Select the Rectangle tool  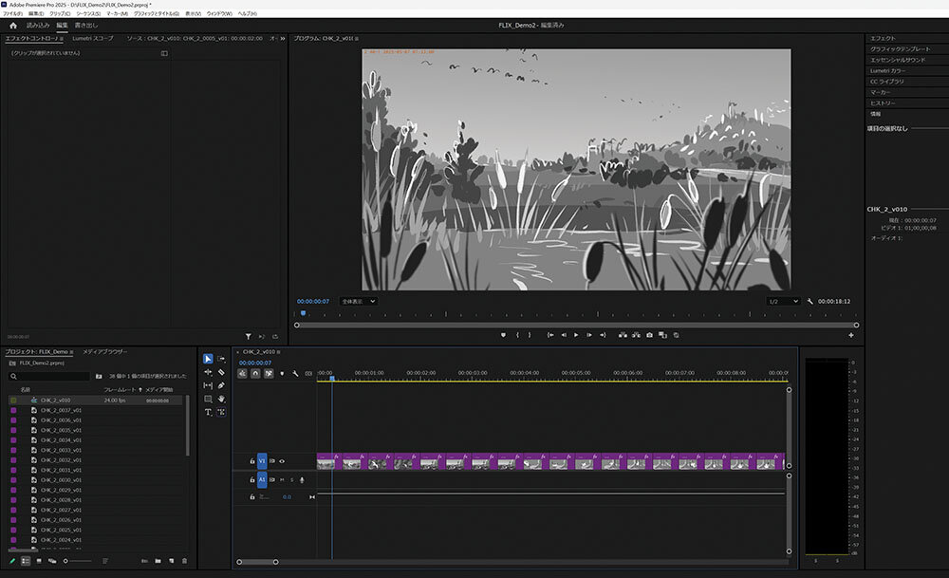point(208,399)
